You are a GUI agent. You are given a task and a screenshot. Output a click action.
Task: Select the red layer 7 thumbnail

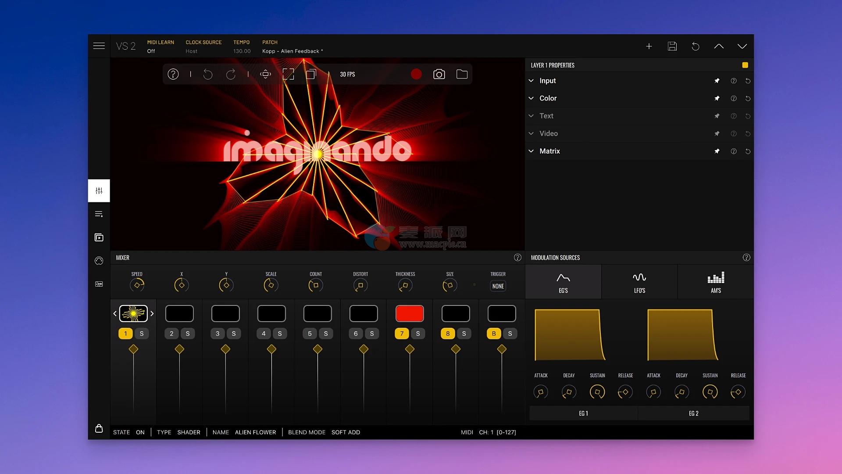[410, 313]
